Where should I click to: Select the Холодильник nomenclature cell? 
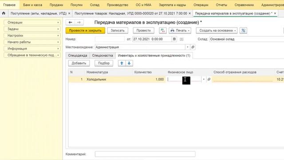108,79
